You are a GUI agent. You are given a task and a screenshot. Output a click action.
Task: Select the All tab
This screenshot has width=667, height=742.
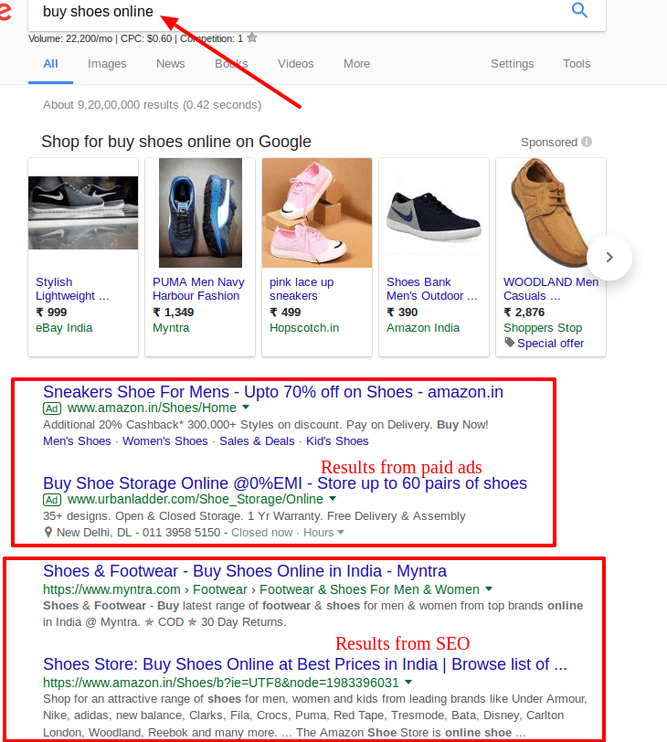coord(50,63)
